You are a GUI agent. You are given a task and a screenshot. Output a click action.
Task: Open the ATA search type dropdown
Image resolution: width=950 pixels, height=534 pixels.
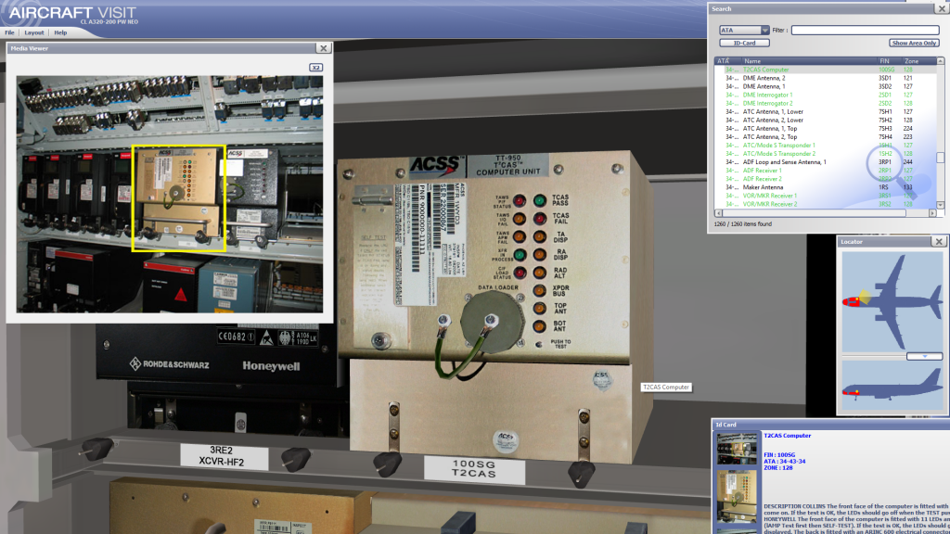pos(744,31)
